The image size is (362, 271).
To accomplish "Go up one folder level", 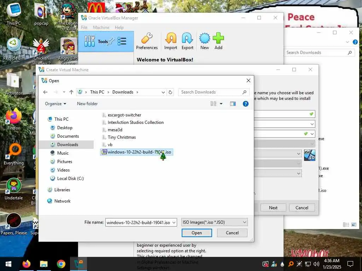I will click(71, 92).
